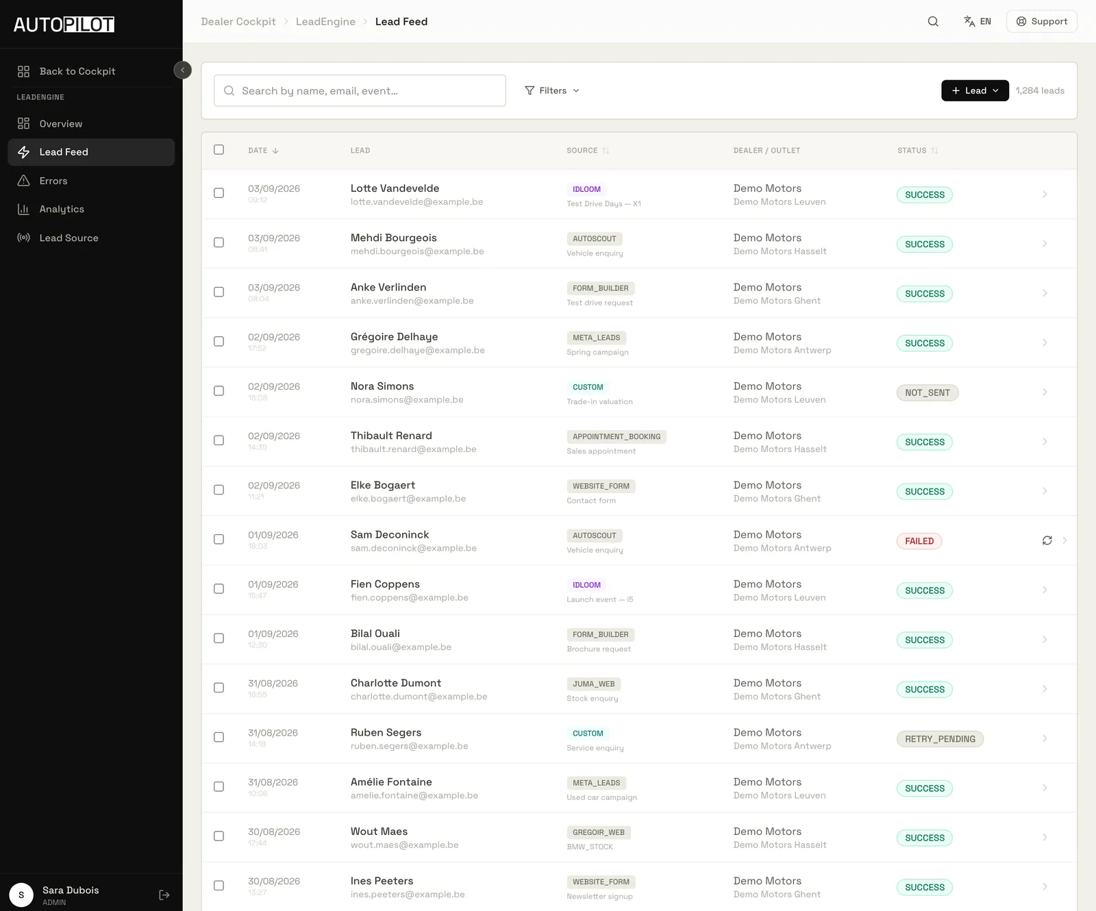This screenshot has height=911, width=1096.
Task: Check the Ines Peeters row checkbox
Action: point(219,886)
